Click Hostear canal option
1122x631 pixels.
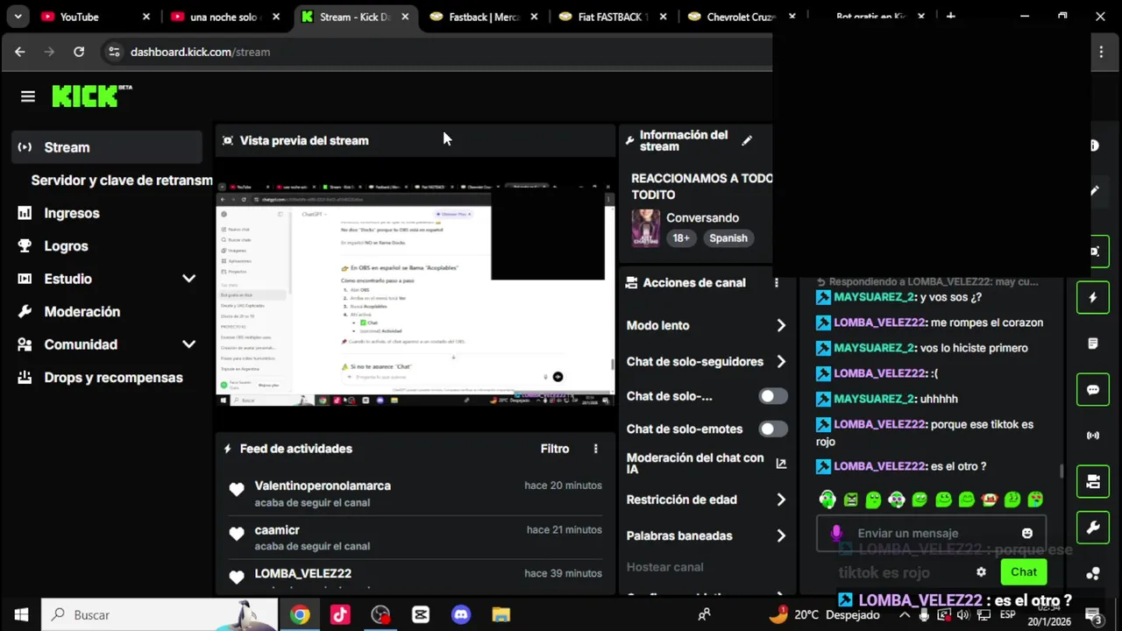pyautogui.click(x=664, y=567)
